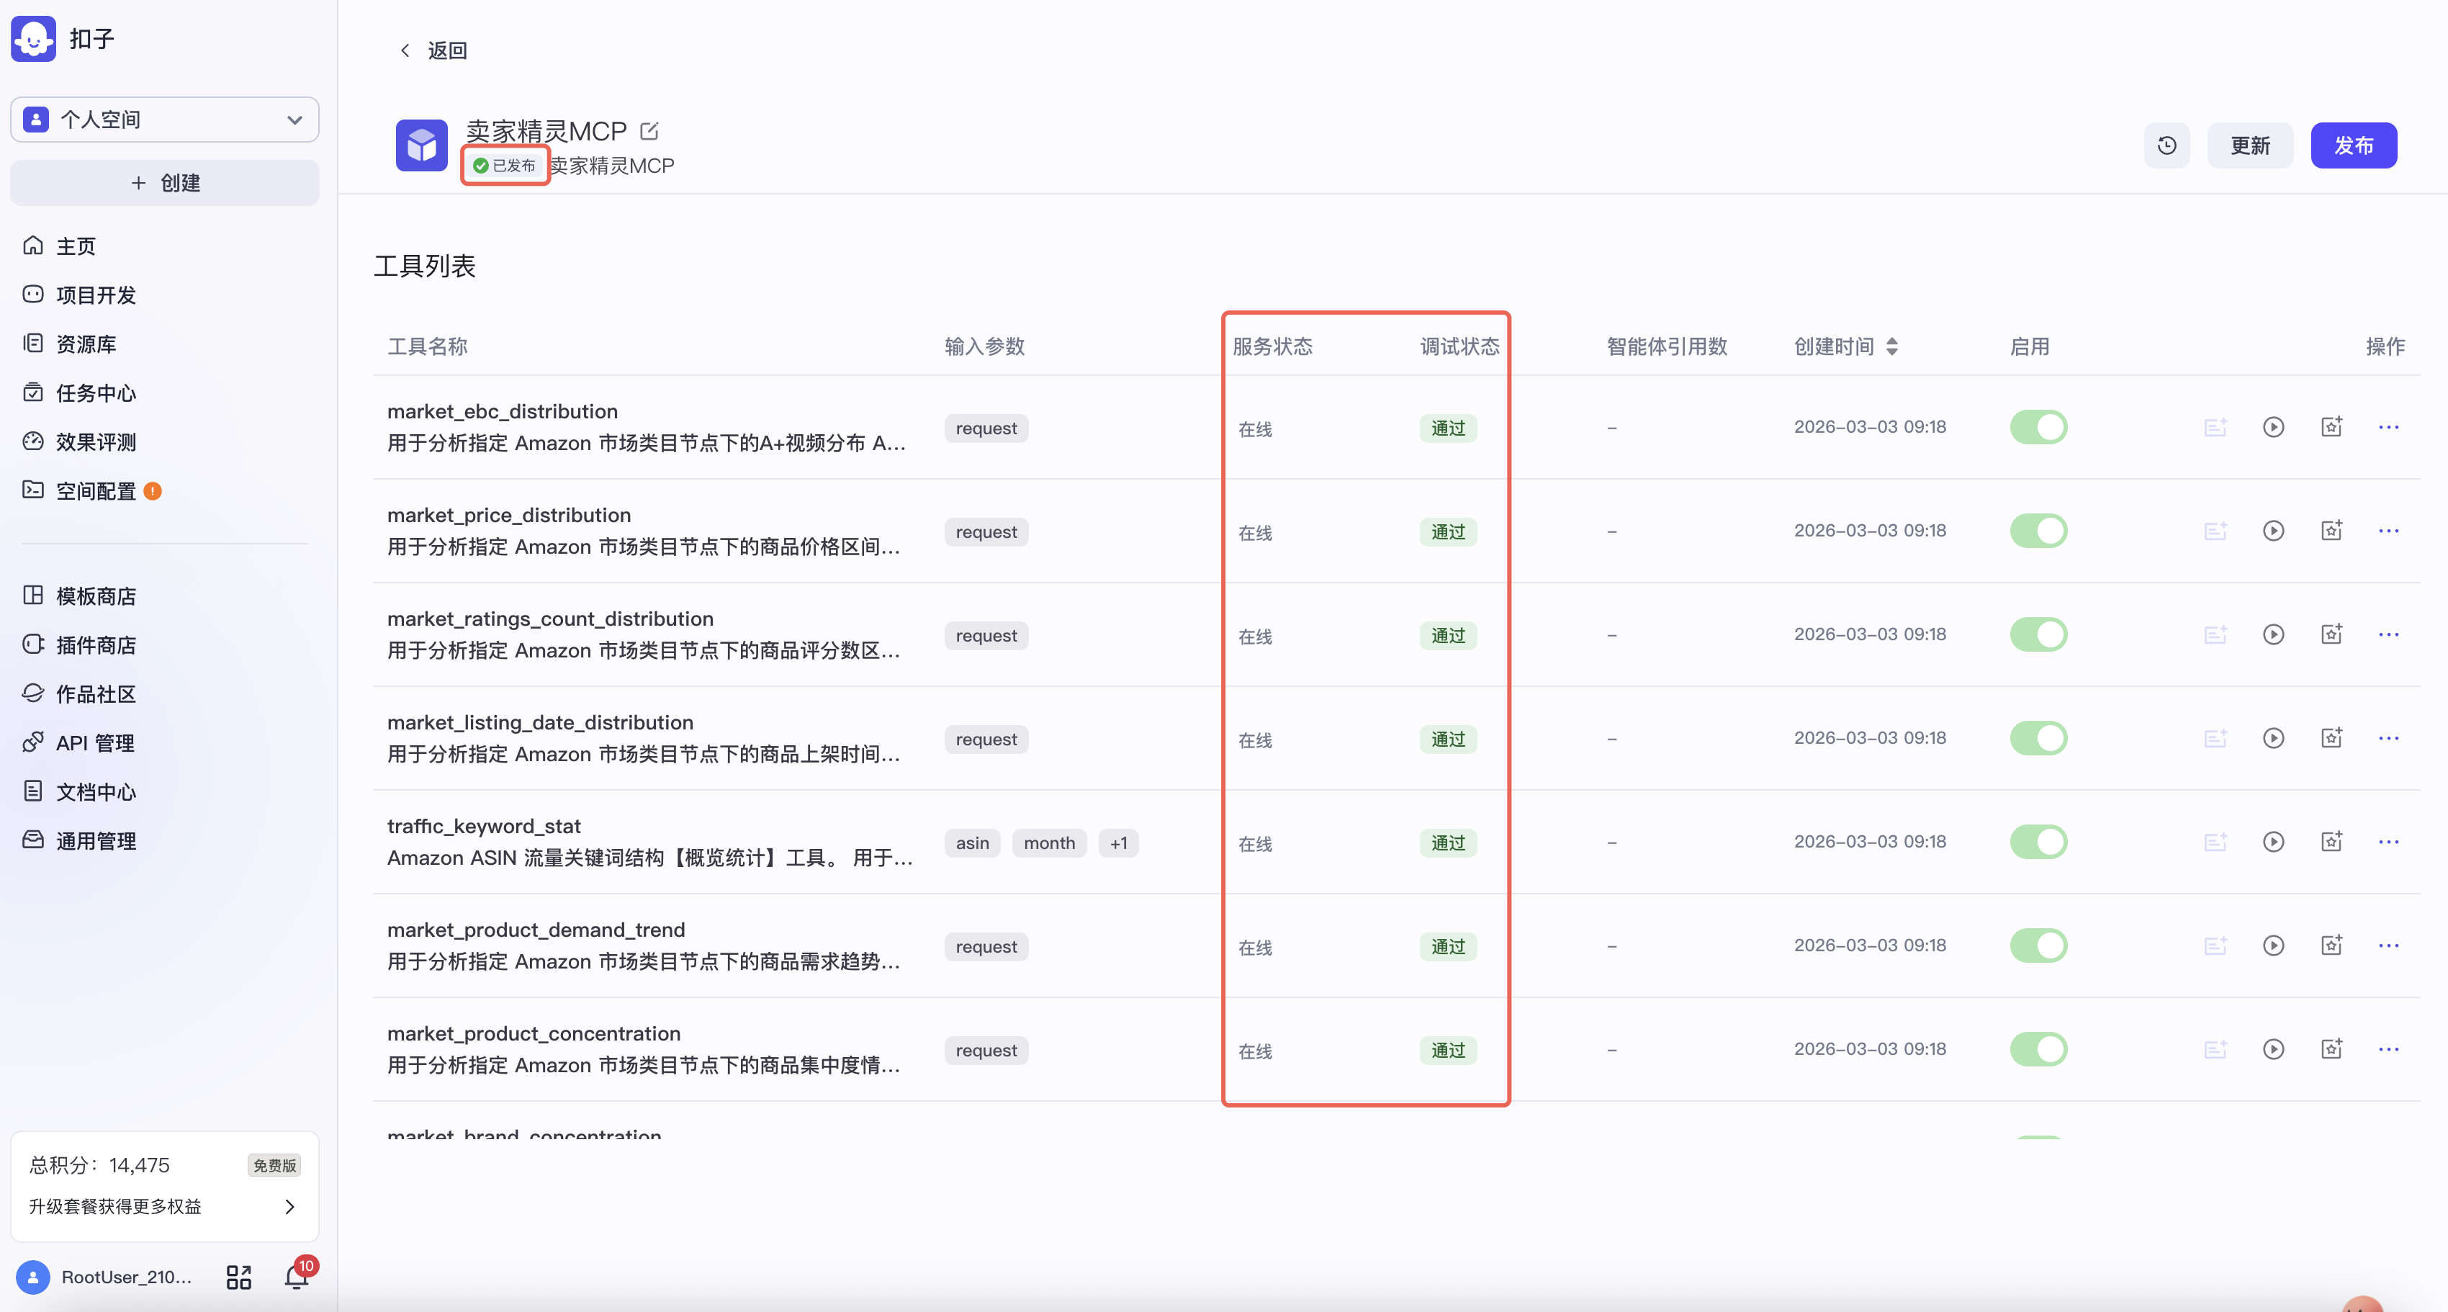Viewport: 2448px width, 1312px height.
Task: Click the blue 发布 button
Action: (2352, 145)
